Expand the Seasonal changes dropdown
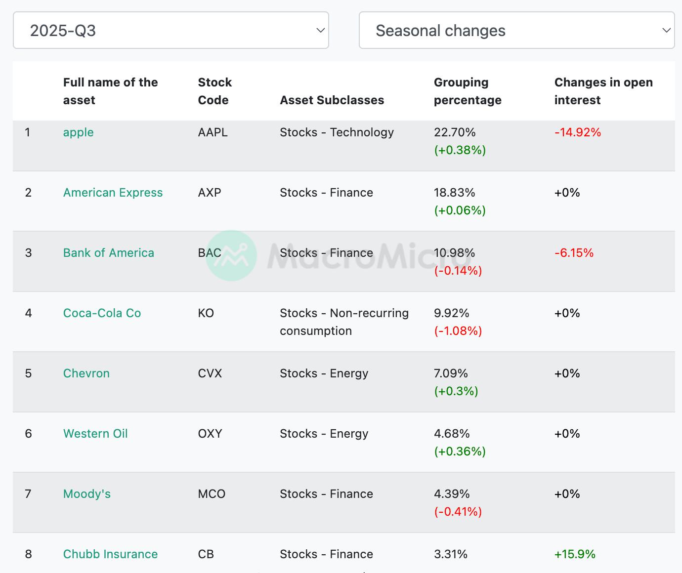 point(516,31)
